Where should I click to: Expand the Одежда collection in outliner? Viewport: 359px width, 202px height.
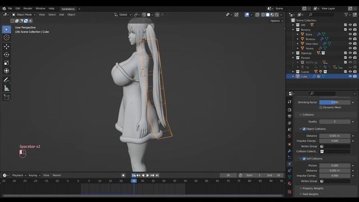click(x=293, y=53)
